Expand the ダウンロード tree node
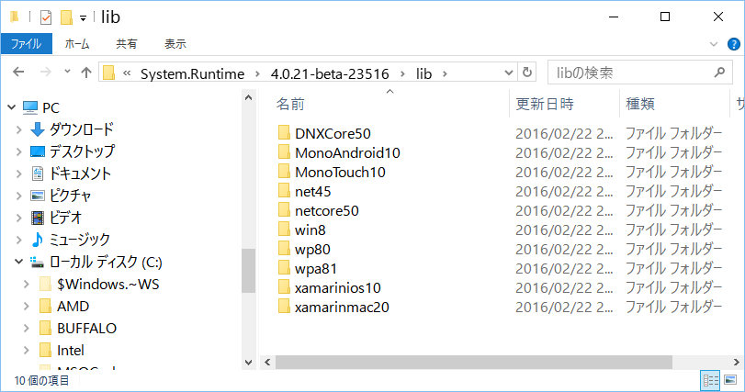 click(18, 129)
